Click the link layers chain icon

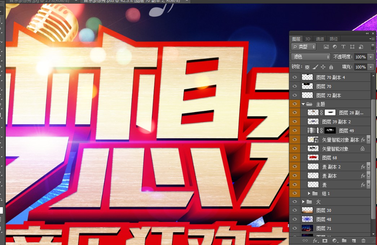coord(305,240)
